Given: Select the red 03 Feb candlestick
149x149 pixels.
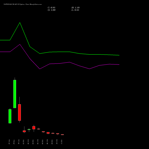Looking at the screenshot, I should pyautogui.click(x=34, y=128).
